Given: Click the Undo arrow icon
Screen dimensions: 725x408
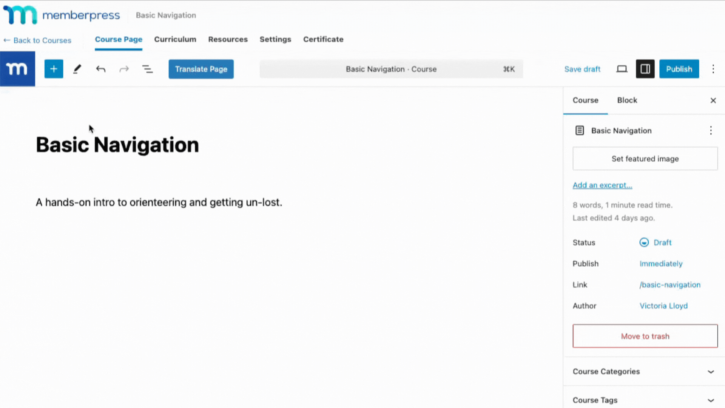Looking at the screenshot, I should coord(100,69).
